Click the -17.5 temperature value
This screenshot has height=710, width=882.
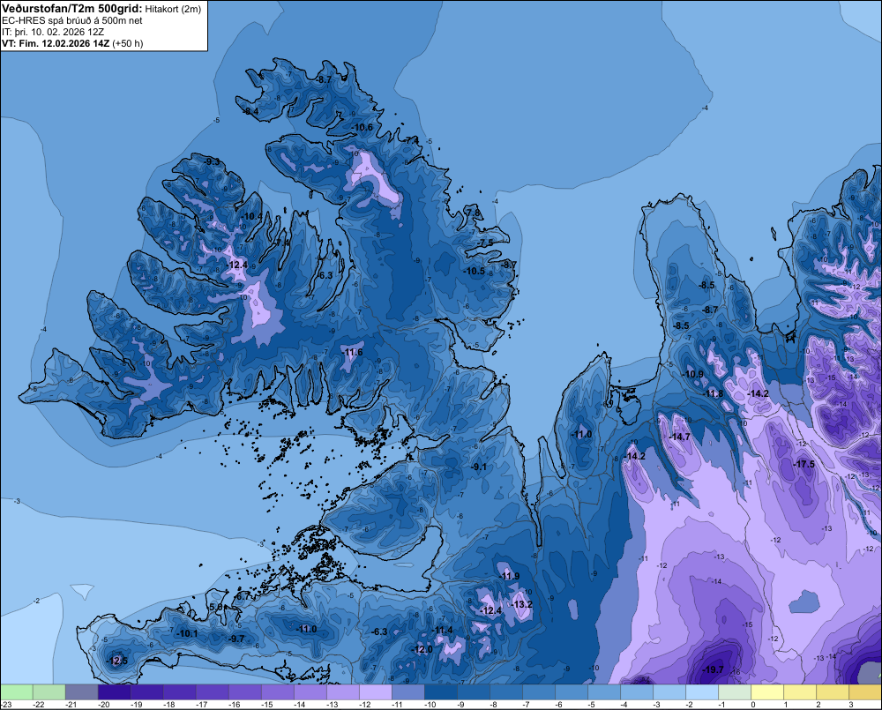tap(804, 464)
